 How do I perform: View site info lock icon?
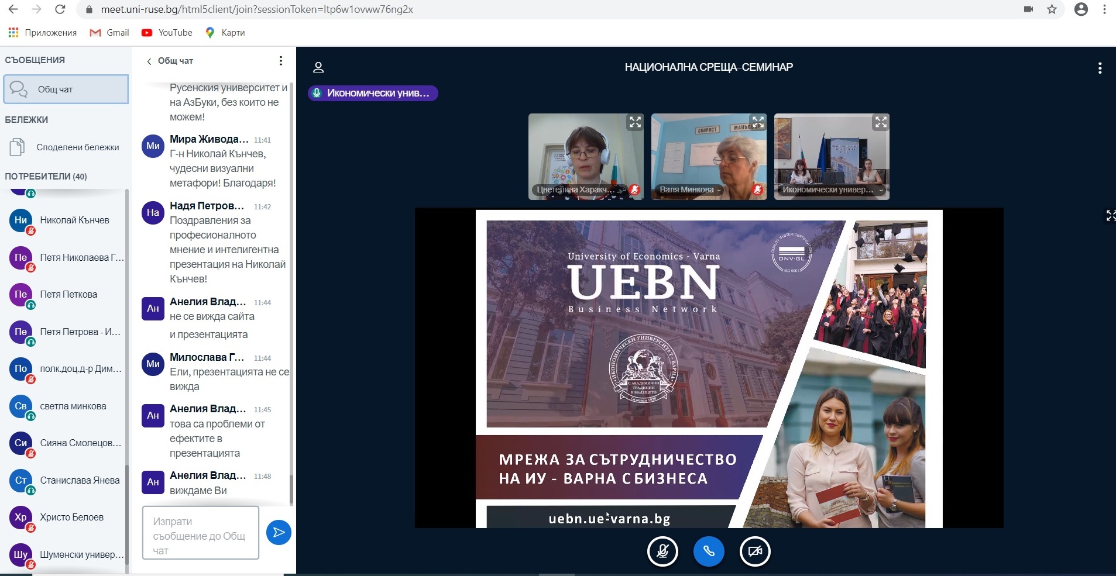coord(89,10)
